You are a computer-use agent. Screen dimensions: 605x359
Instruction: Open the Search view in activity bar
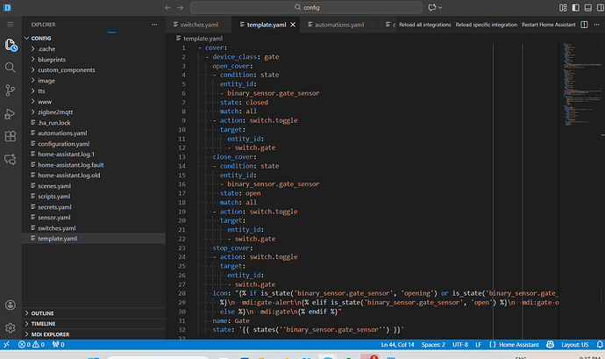pyautogui.click(x=11, y=68)
